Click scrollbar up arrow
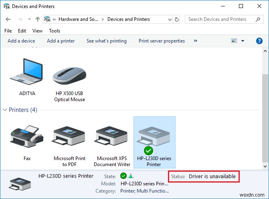 click(x=265, y=51)
